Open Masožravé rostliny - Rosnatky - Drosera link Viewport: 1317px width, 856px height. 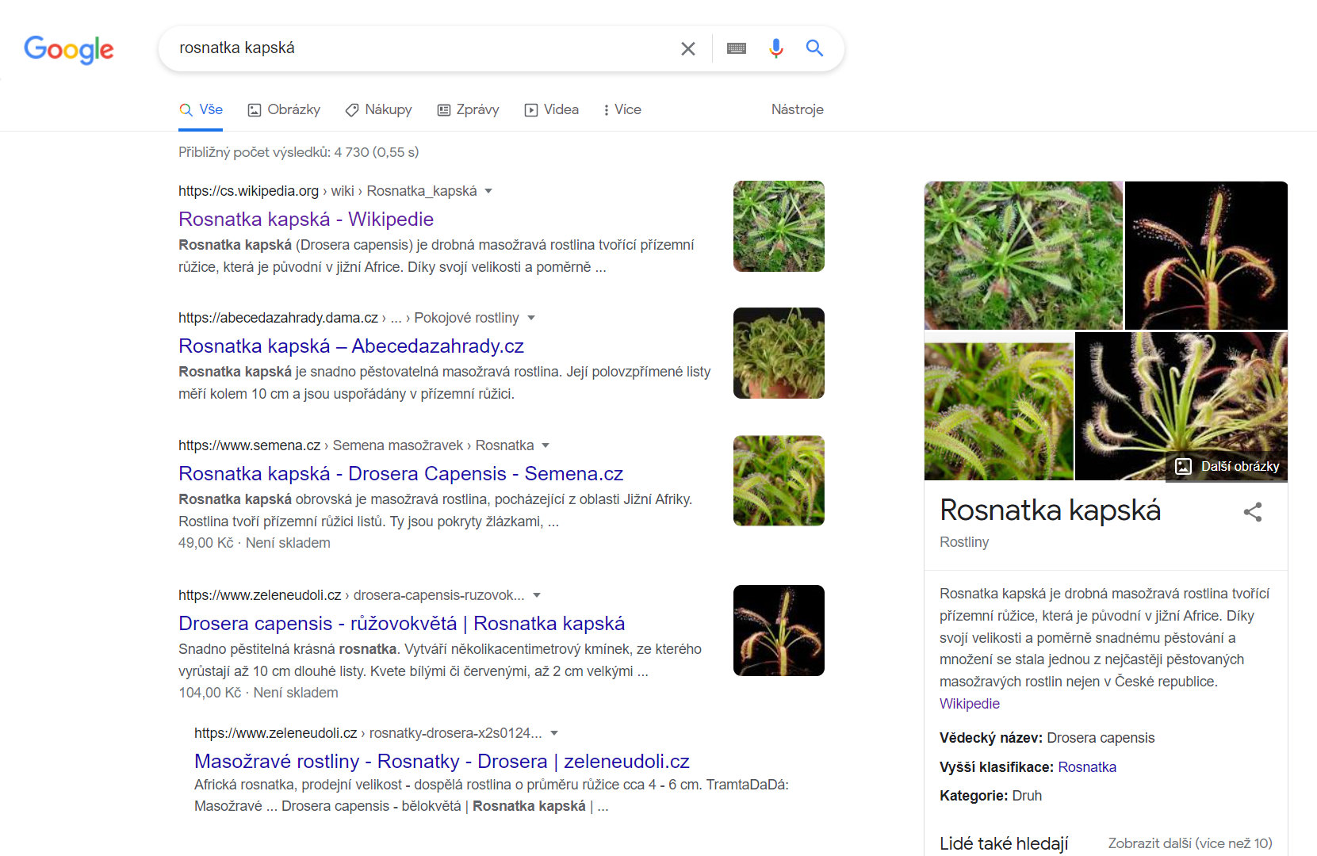[x=442, y=761]
